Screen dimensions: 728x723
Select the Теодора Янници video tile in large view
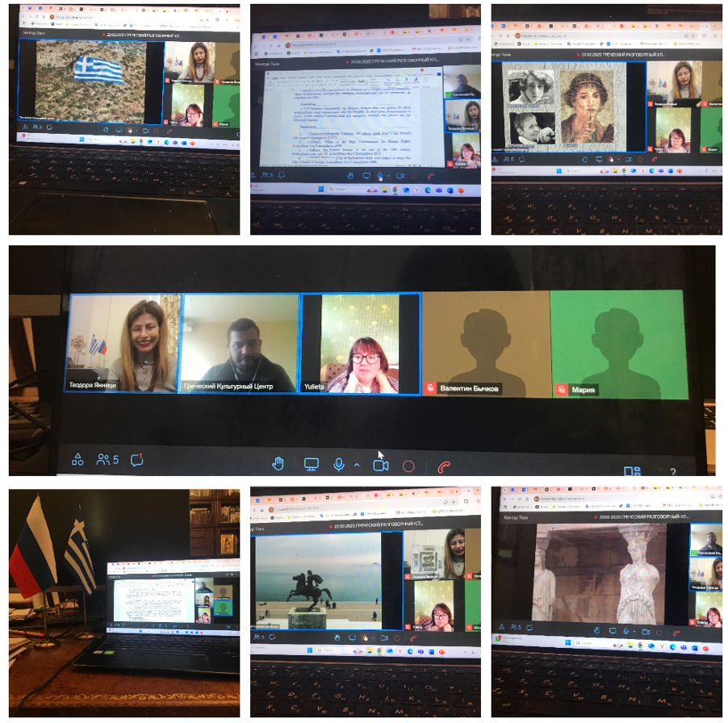click(x=121, y=343)
